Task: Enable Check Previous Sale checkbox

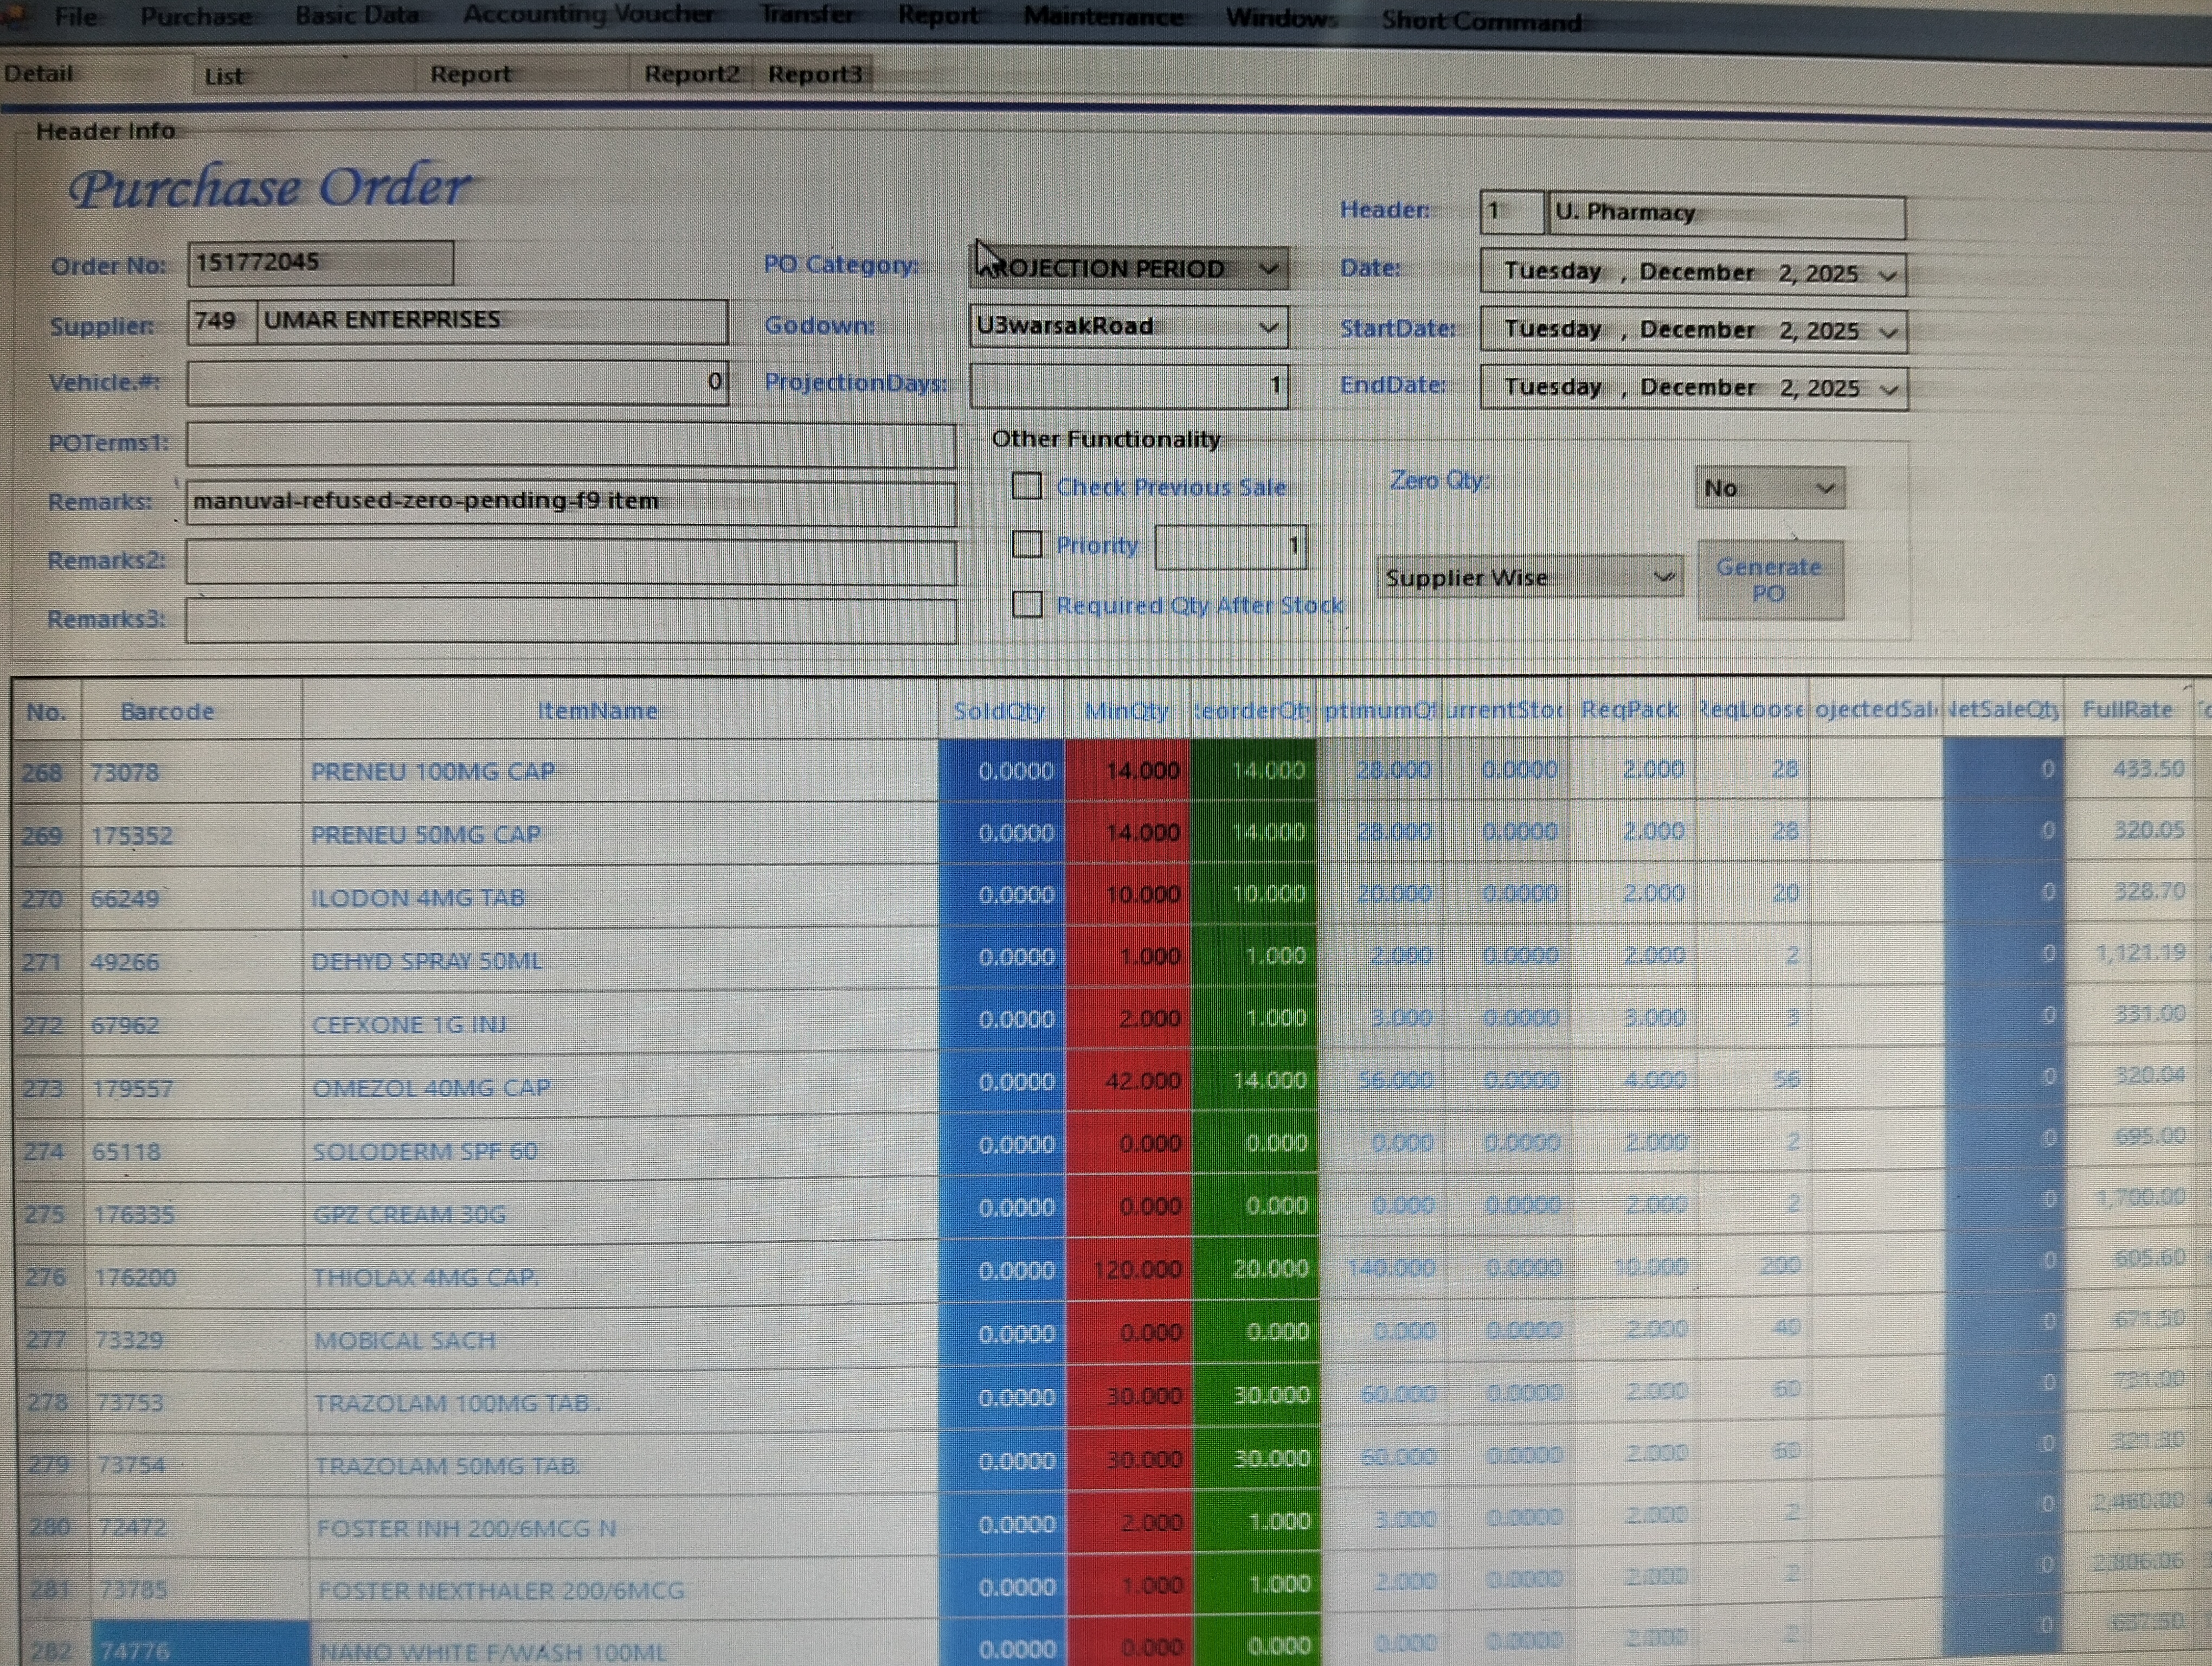Action: click(x=1027, y=487)
